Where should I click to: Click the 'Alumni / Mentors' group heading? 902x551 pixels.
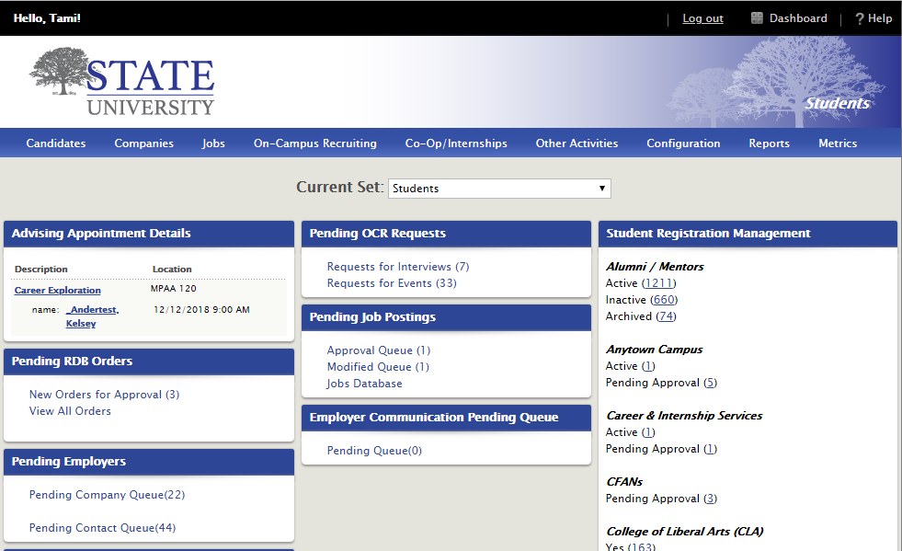point(655,267)
